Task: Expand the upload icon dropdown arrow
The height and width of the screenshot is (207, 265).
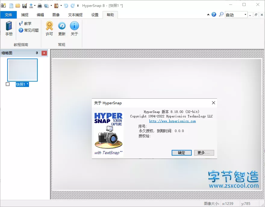Action: click(x=35, y=6)
